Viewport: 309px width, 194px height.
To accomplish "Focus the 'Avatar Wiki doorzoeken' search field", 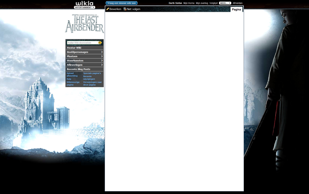I will tap(83, 43).
